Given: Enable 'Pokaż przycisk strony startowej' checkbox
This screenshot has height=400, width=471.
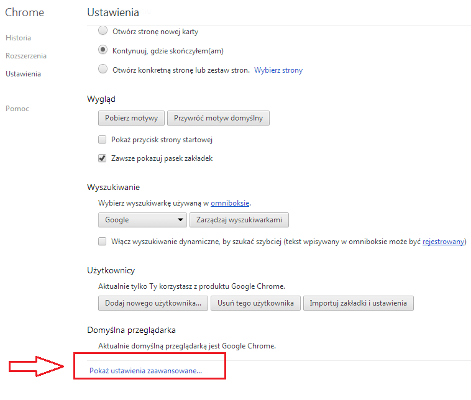Looking at the screenshot, I should [103, 140].
